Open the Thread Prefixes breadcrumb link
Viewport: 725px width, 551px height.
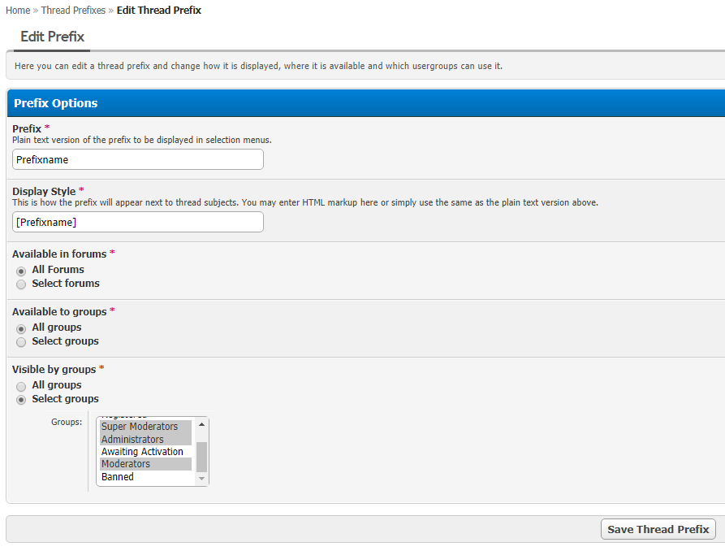click(x=73, y=11)
